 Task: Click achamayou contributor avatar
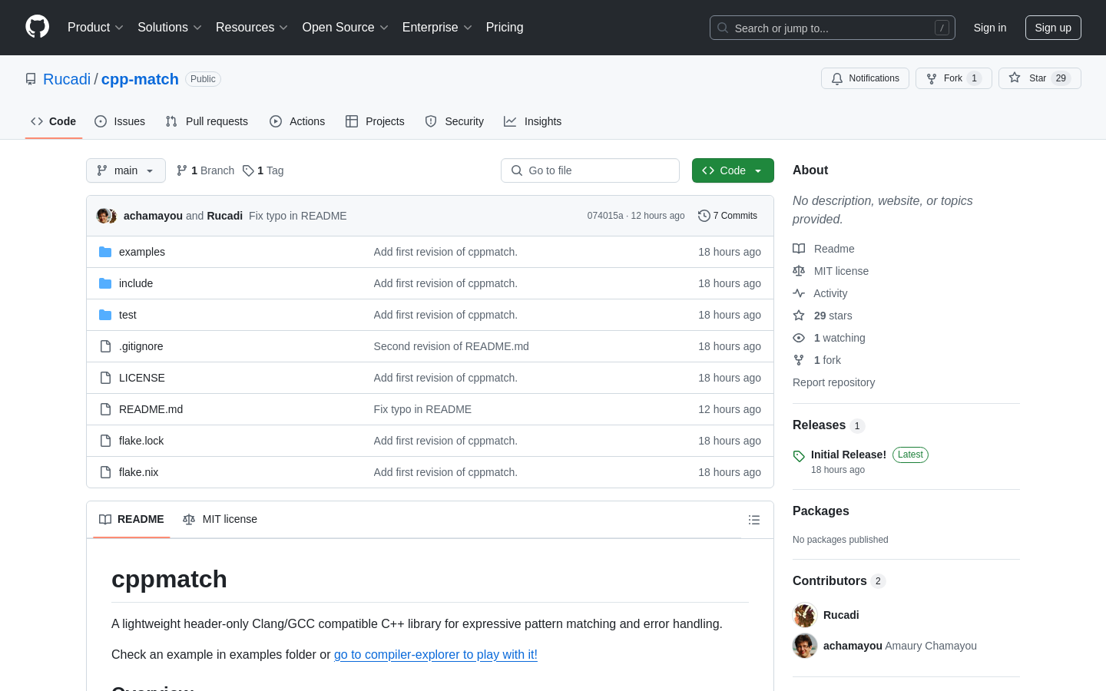pos(805,646)
